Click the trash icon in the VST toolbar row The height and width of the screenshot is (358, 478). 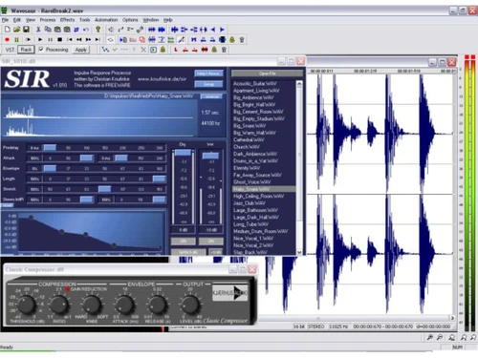224,50
